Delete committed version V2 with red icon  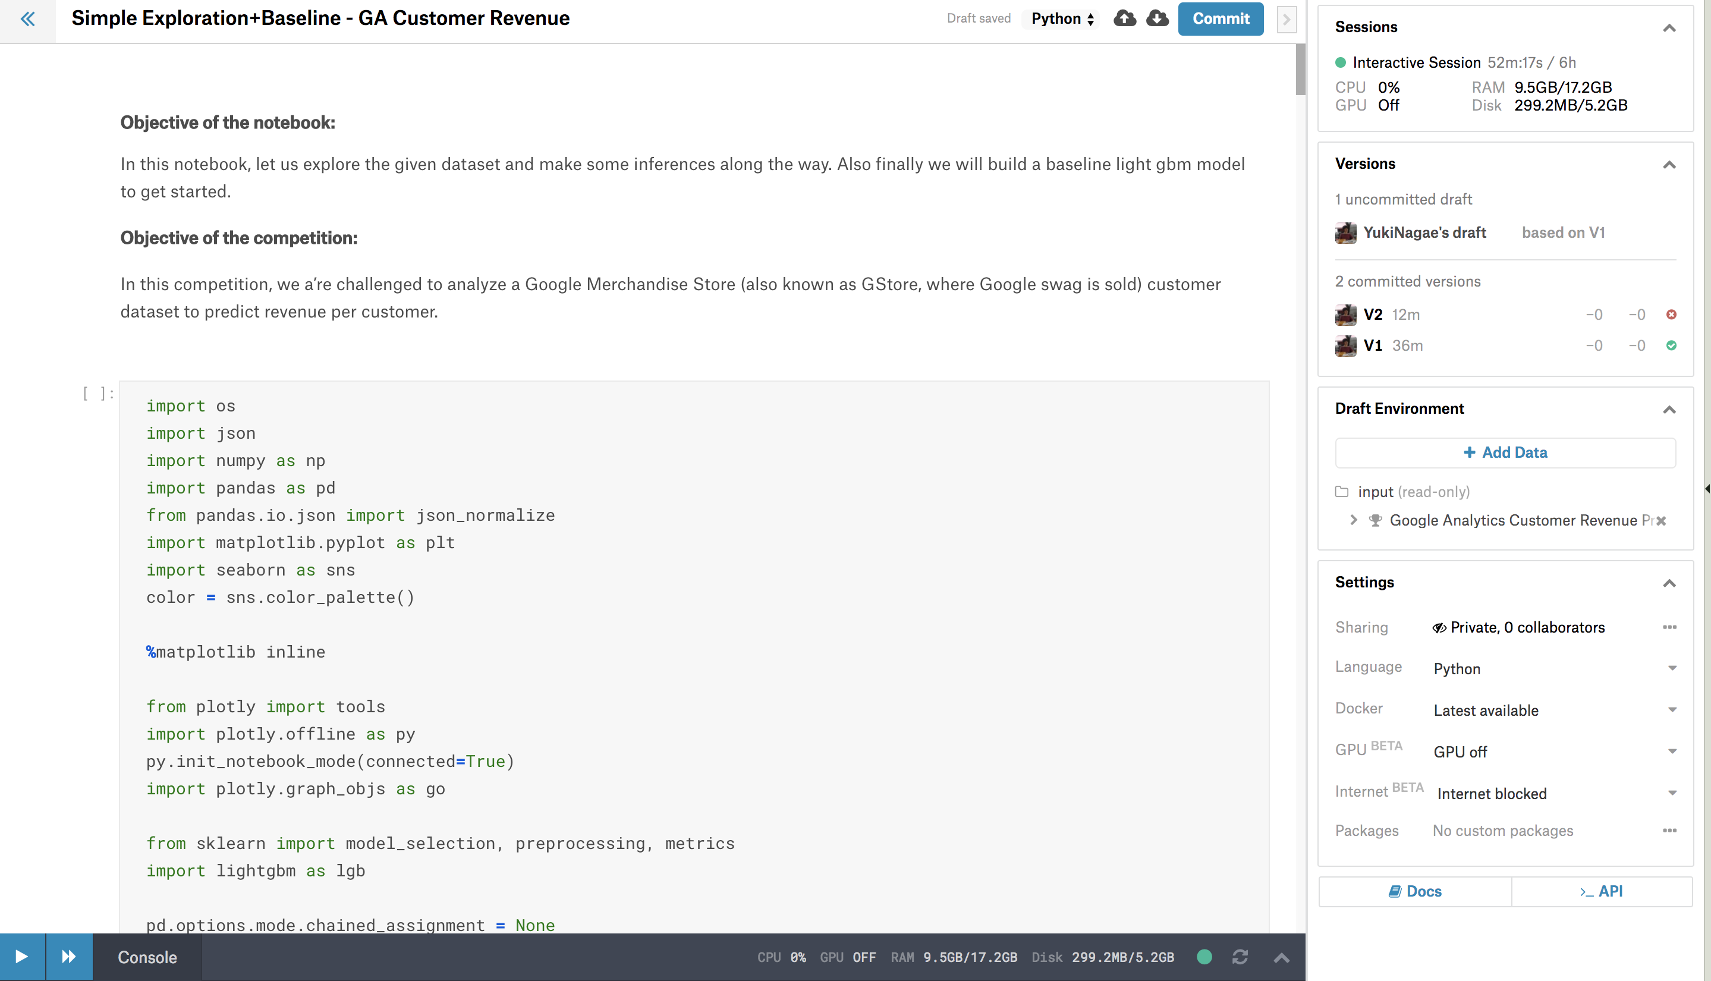tap(1672, 314)
